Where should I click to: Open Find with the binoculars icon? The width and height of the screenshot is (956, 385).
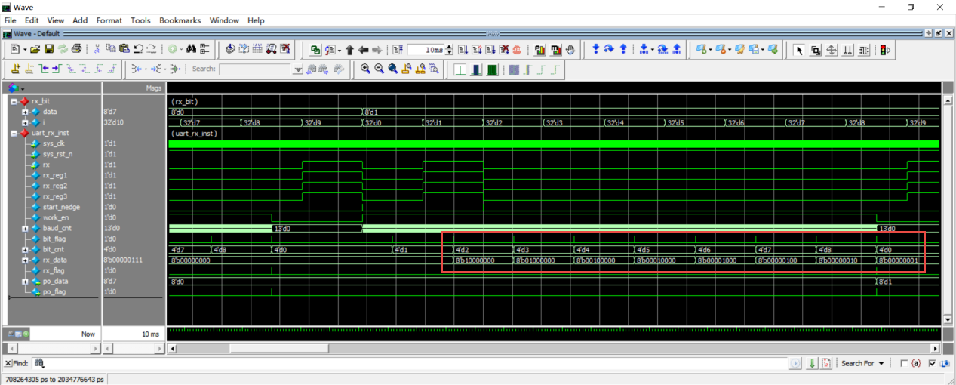point(191,49)
